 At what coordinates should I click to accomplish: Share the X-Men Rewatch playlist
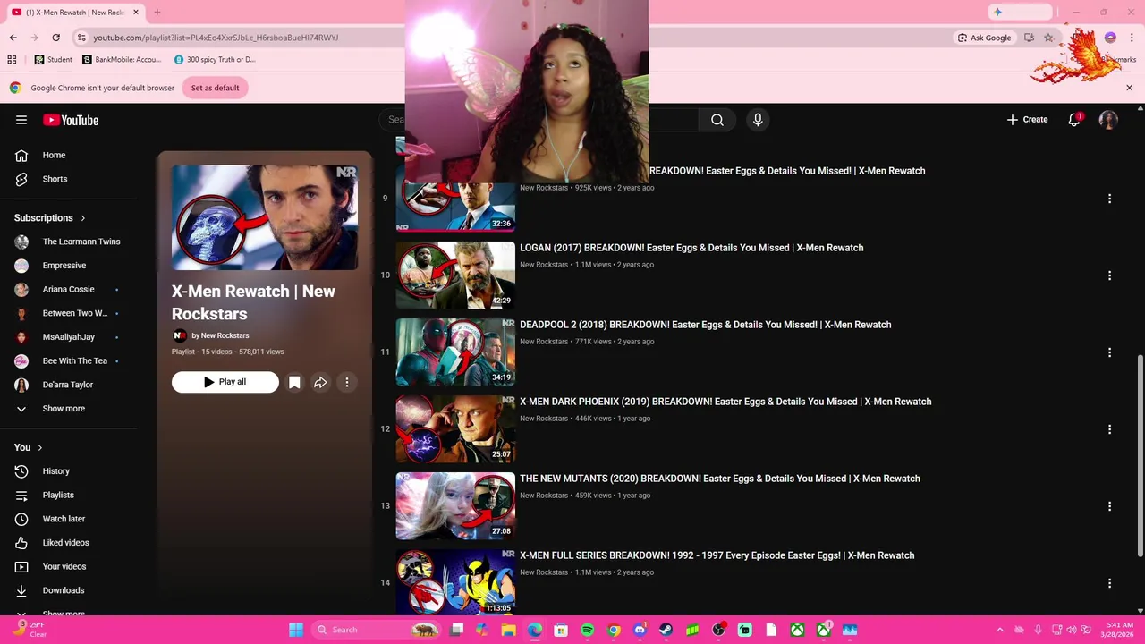320,382
